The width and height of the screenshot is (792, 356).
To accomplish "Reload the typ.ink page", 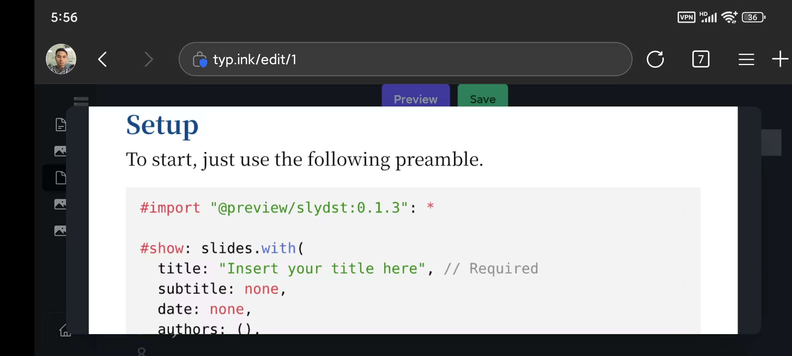I will pos(655,59).
